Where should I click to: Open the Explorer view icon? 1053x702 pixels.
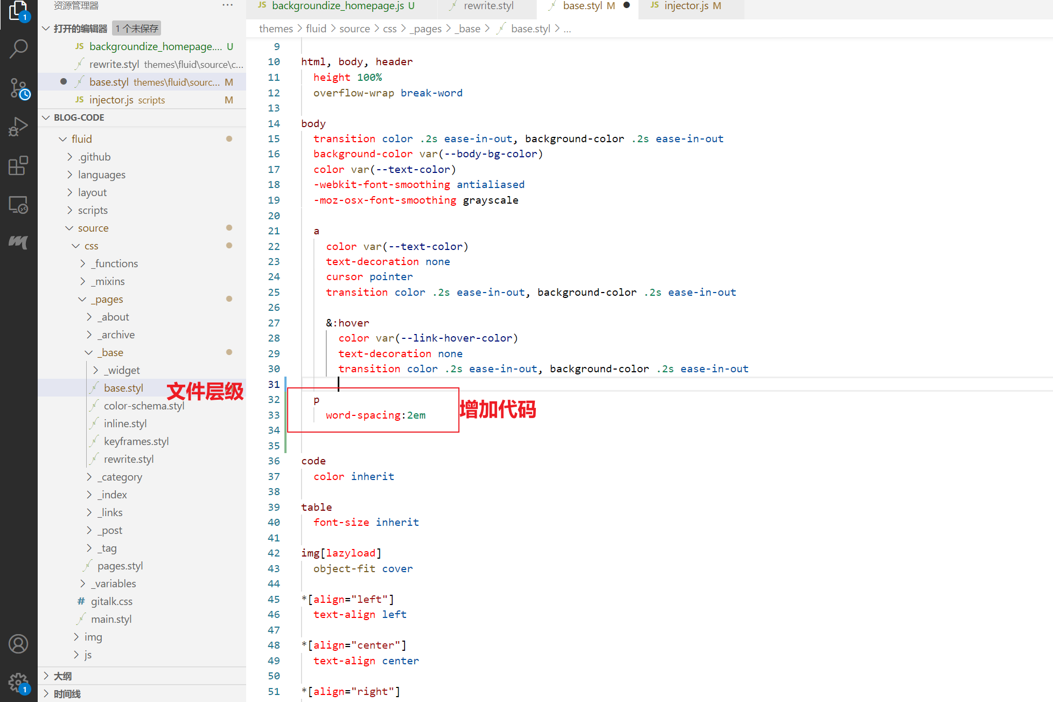pyautogui.click(x=18, y=11)
